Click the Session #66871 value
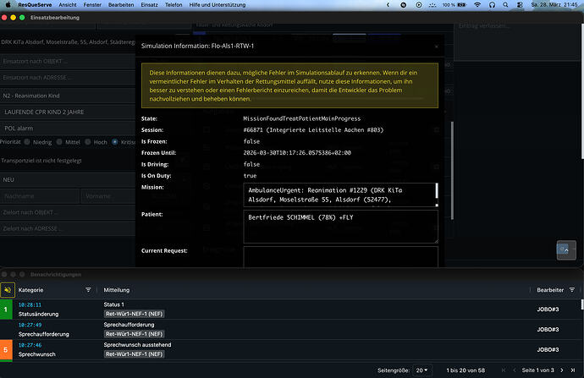 click(313, 130)
